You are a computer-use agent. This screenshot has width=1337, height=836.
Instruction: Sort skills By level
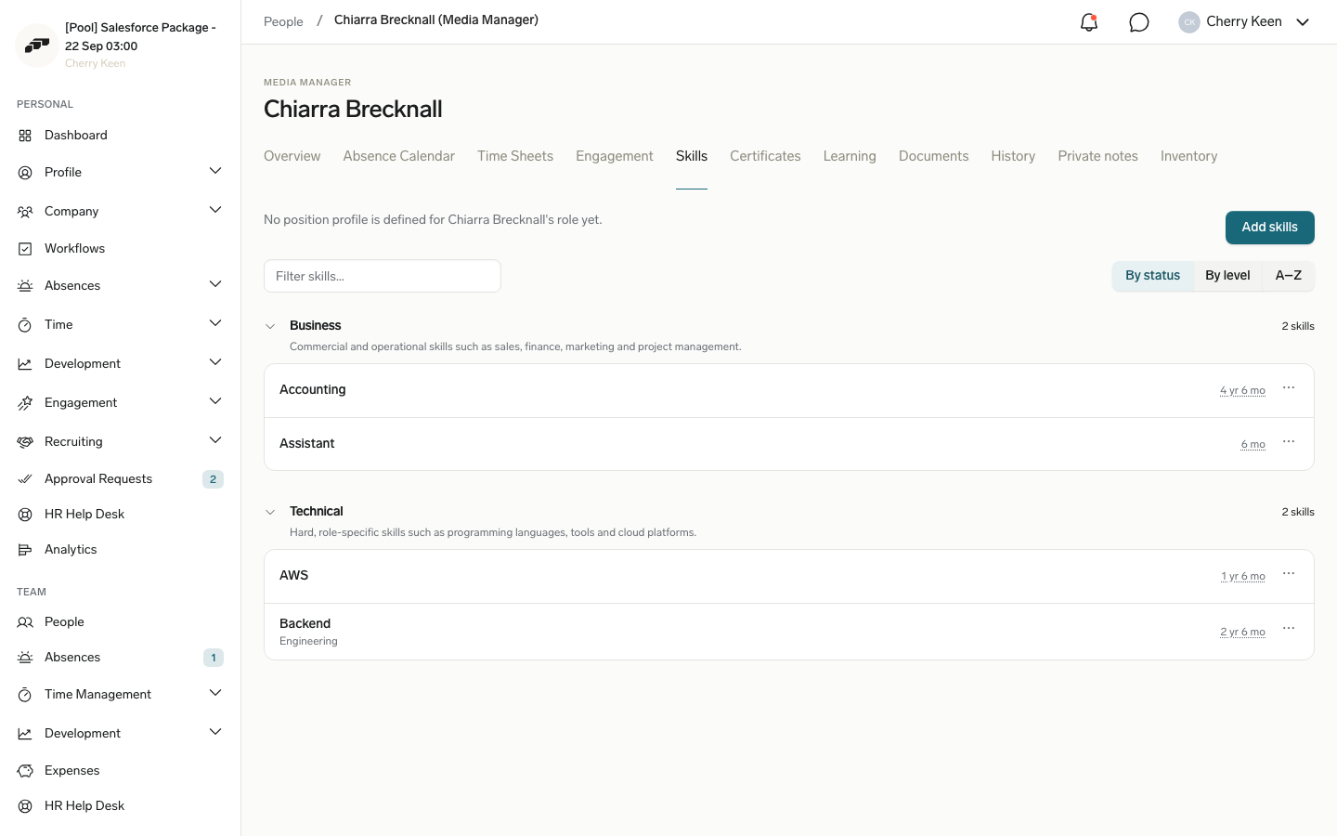pos(1227,276)
